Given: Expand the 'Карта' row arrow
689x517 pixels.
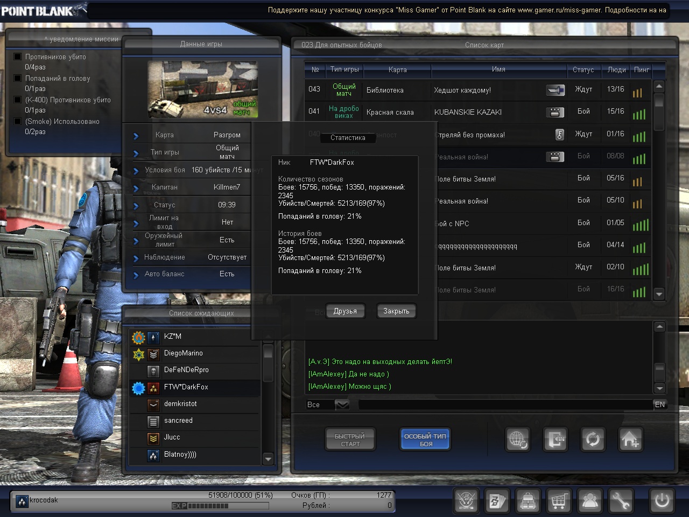Looking at the screenshot, I should 136,136.
